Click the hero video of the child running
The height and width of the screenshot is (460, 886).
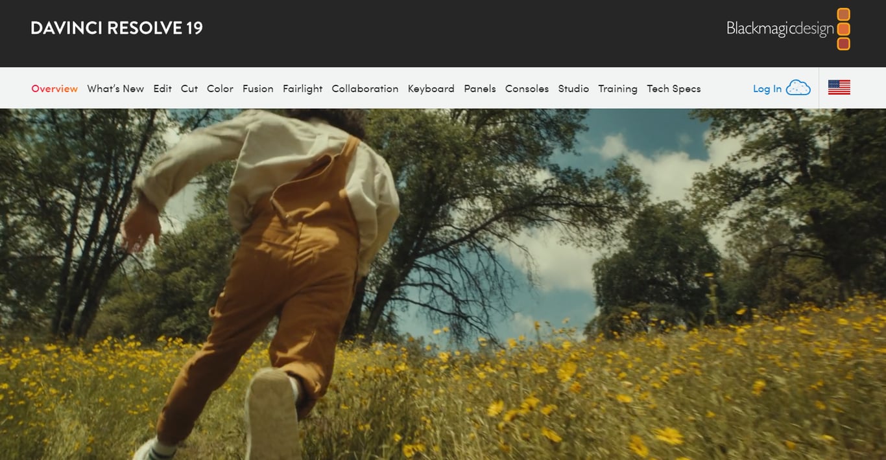point(443,282)
